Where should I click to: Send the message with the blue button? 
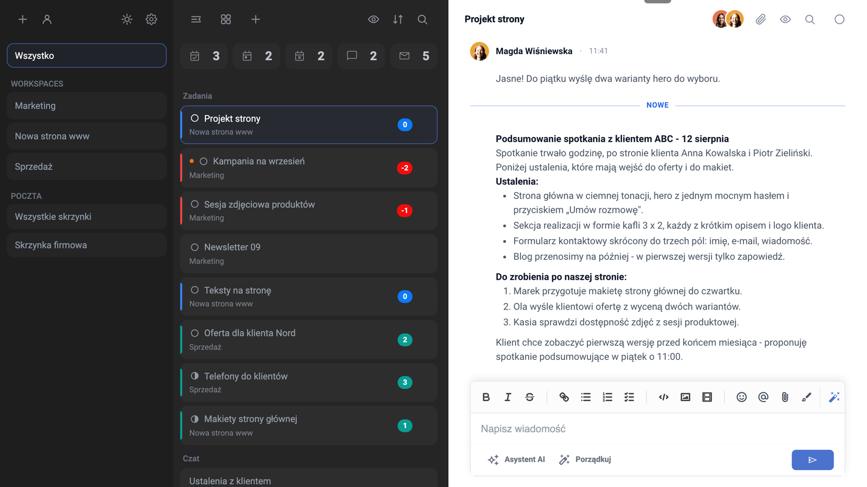point(812,460)
